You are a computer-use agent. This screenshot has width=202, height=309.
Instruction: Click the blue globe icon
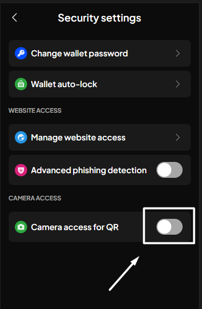[21, 137]
